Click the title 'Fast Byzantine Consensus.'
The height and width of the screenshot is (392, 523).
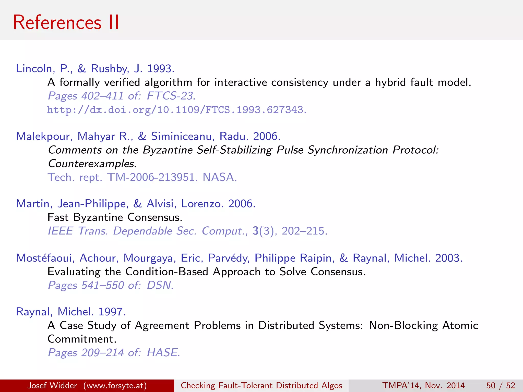[x=115, y=217]
